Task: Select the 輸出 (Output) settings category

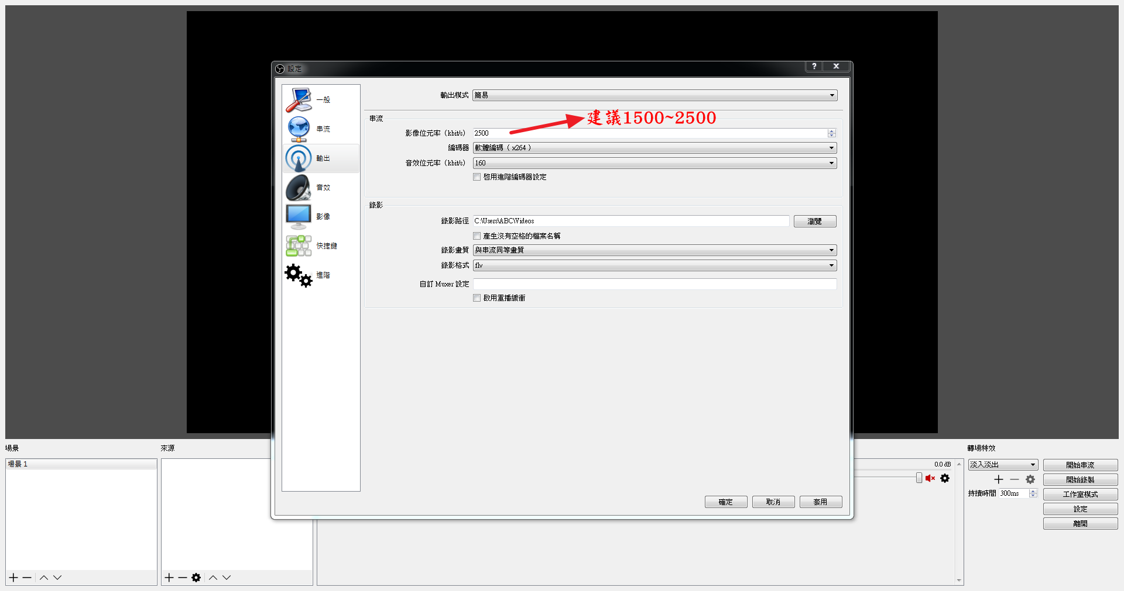Action: tap(321, 158)
